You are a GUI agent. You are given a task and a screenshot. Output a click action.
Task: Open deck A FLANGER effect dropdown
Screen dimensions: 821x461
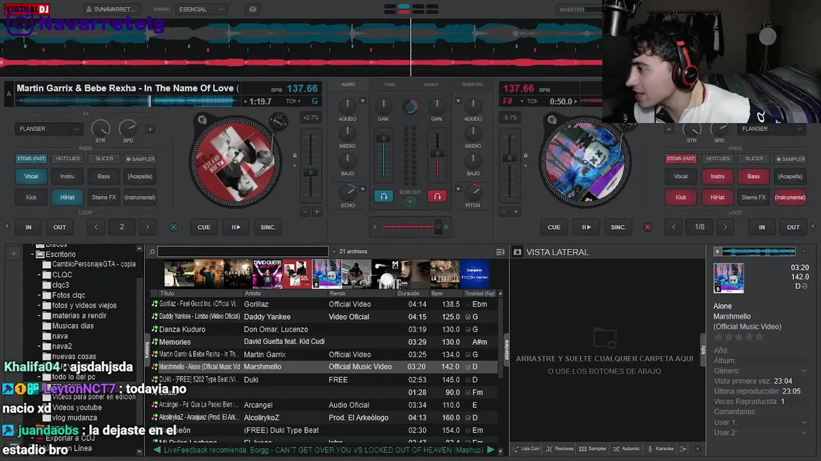[49, 129]
